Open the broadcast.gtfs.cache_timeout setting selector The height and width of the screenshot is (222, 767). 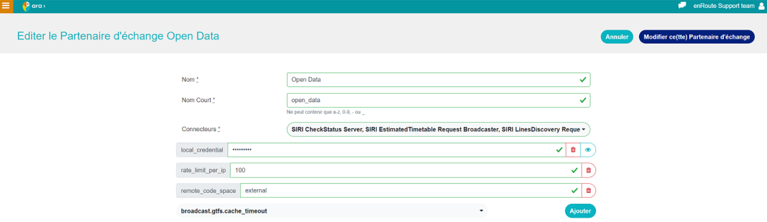click(x=332, y=211)
